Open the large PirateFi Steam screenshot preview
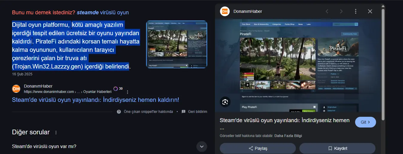403x154 pixels. click(x=298, y=66)
